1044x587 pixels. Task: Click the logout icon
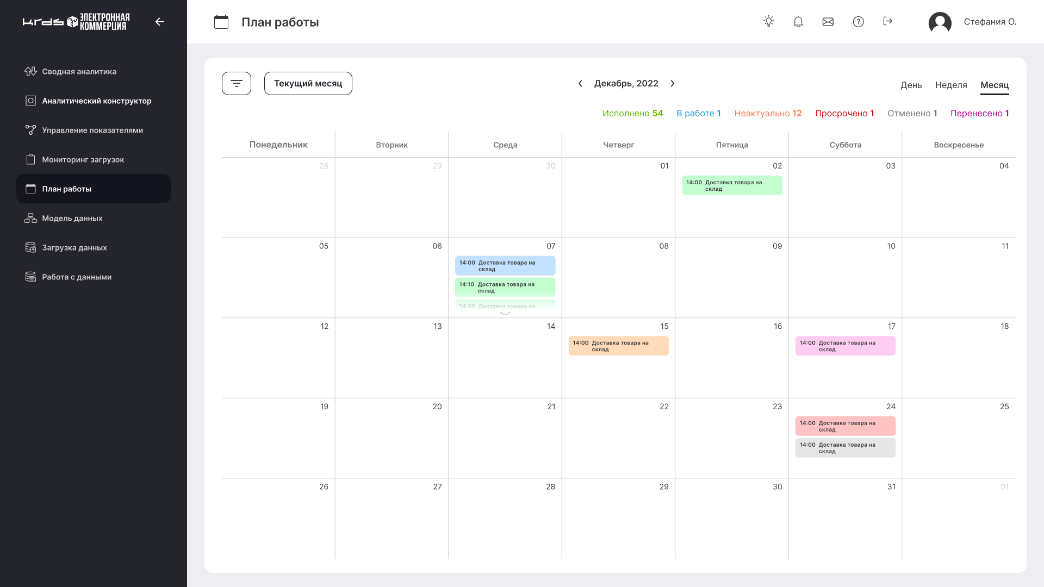click(x=888, y=21)
